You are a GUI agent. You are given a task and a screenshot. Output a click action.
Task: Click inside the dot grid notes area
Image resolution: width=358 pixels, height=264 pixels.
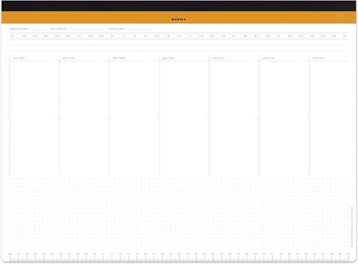click(179, 213)
